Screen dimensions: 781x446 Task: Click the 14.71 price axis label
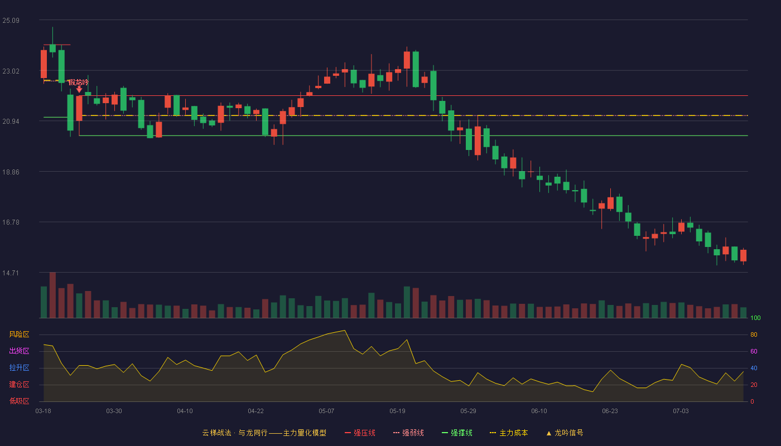[11, 273]
